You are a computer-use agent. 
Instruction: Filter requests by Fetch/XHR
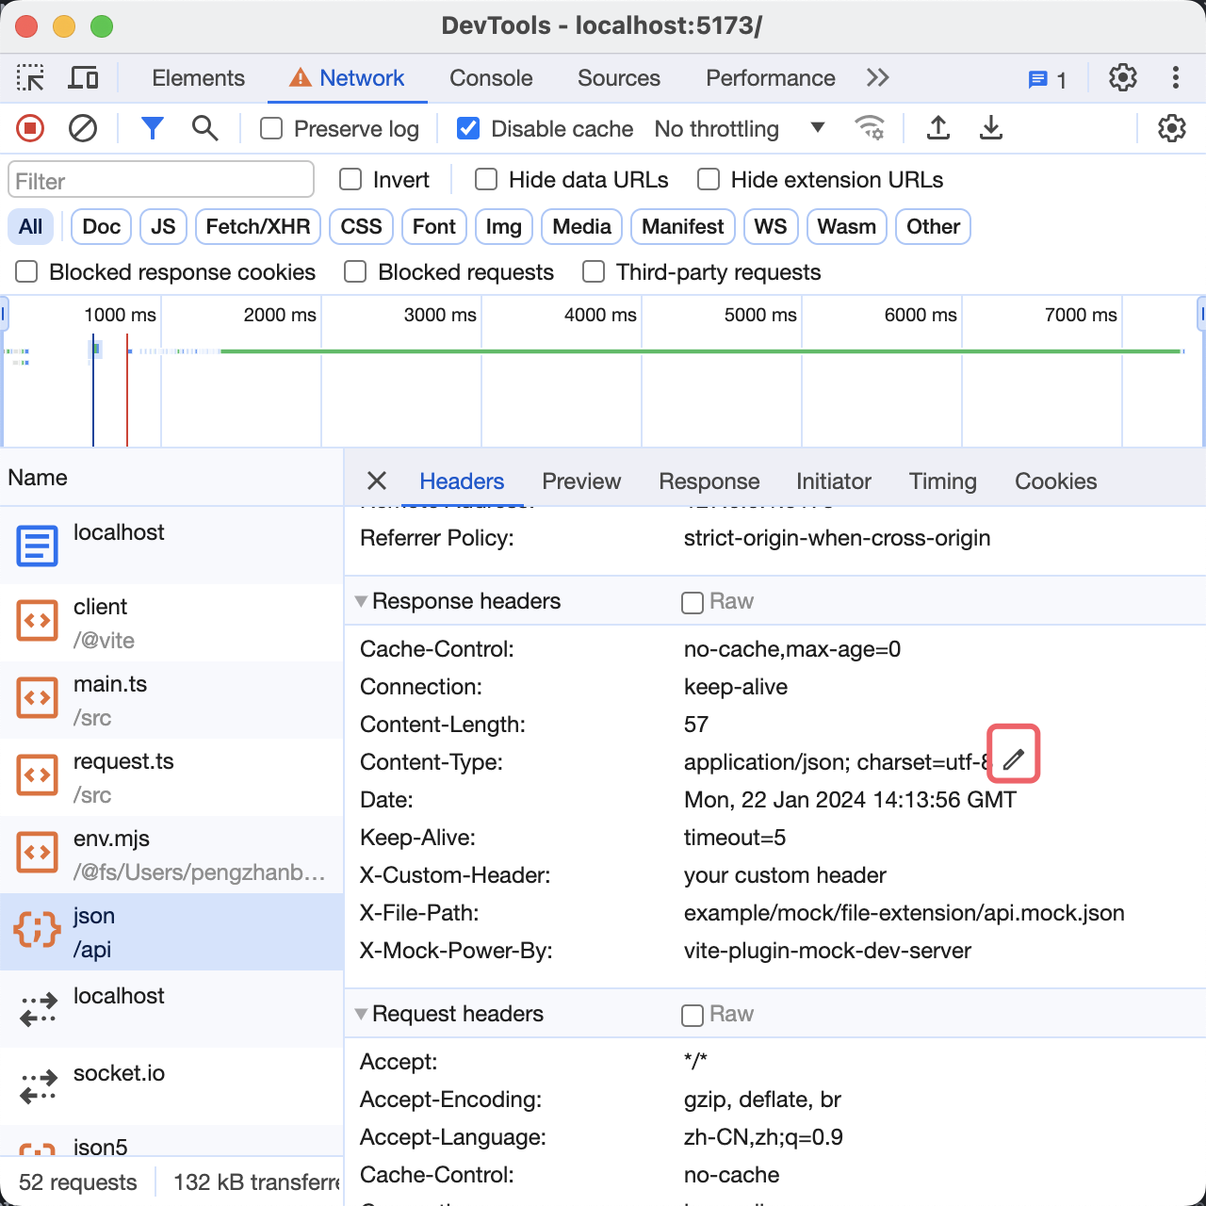(x=258, y=227)
